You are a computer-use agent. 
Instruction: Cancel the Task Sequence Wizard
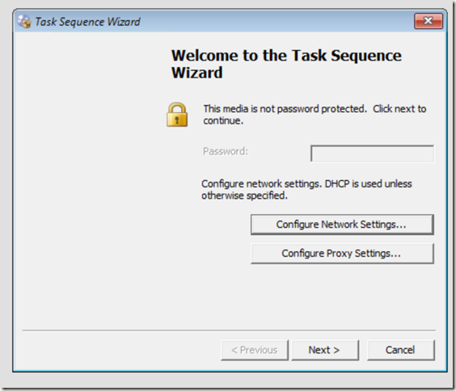pos(401,351)
